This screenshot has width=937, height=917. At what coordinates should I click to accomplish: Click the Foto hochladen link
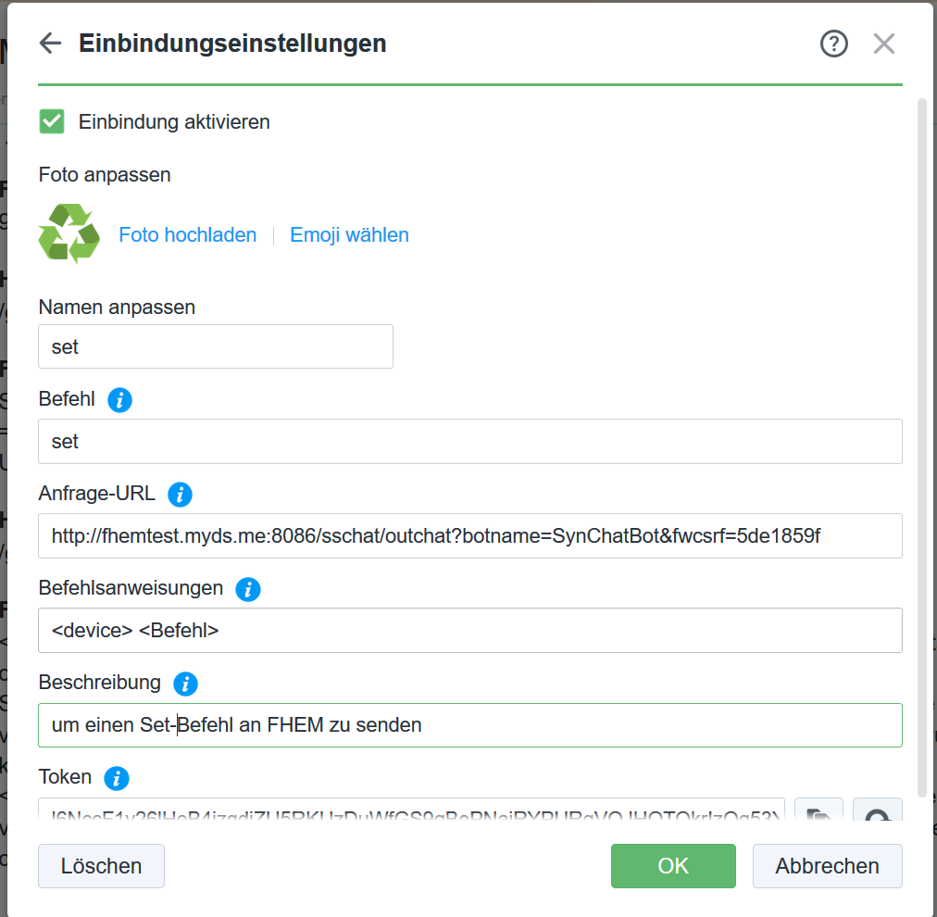click(188, 235)
